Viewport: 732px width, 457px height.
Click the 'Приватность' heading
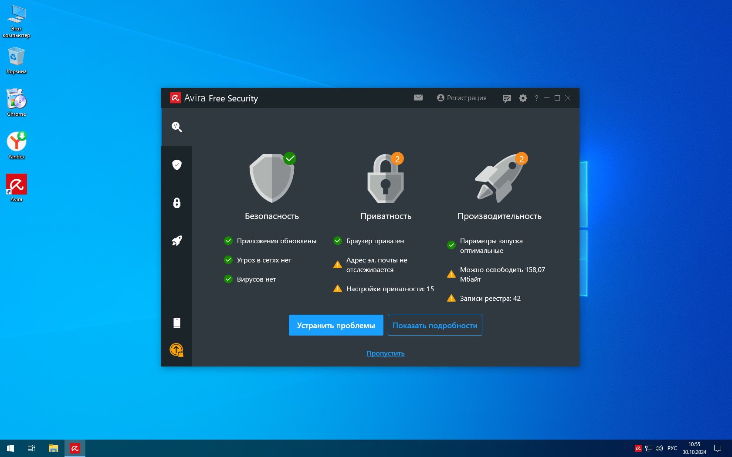386,216
